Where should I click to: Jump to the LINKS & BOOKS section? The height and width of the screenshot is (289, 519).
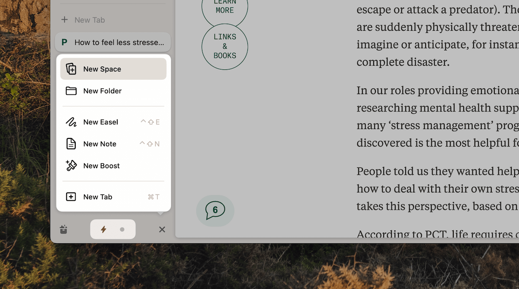(224, 47)
